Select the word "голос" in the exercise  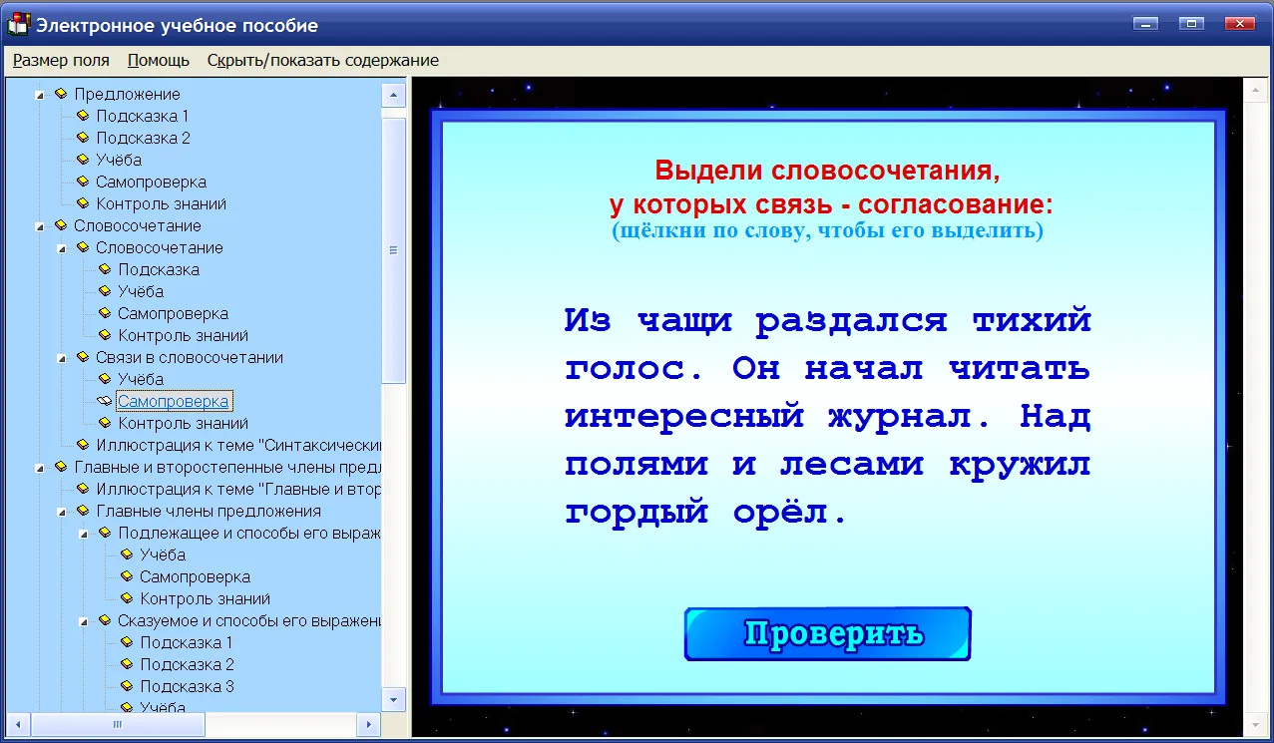(x=625, y=369)
